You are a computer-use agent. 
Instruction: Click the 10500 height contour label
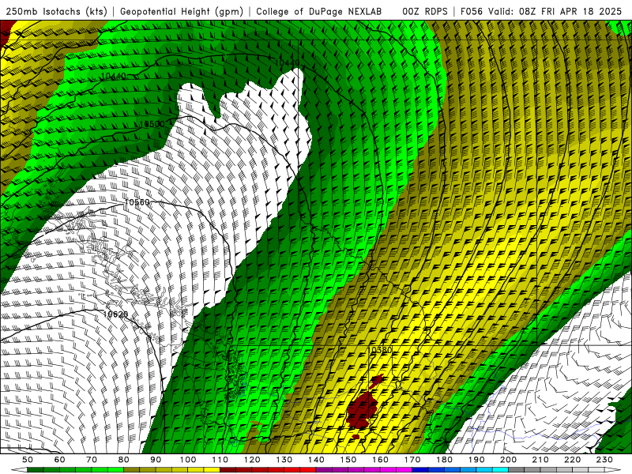point(152,124)
